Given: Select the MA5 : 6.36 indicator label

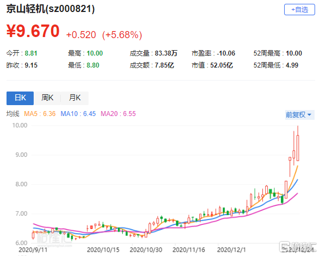Looking at the screenshot, I should 40,114.
